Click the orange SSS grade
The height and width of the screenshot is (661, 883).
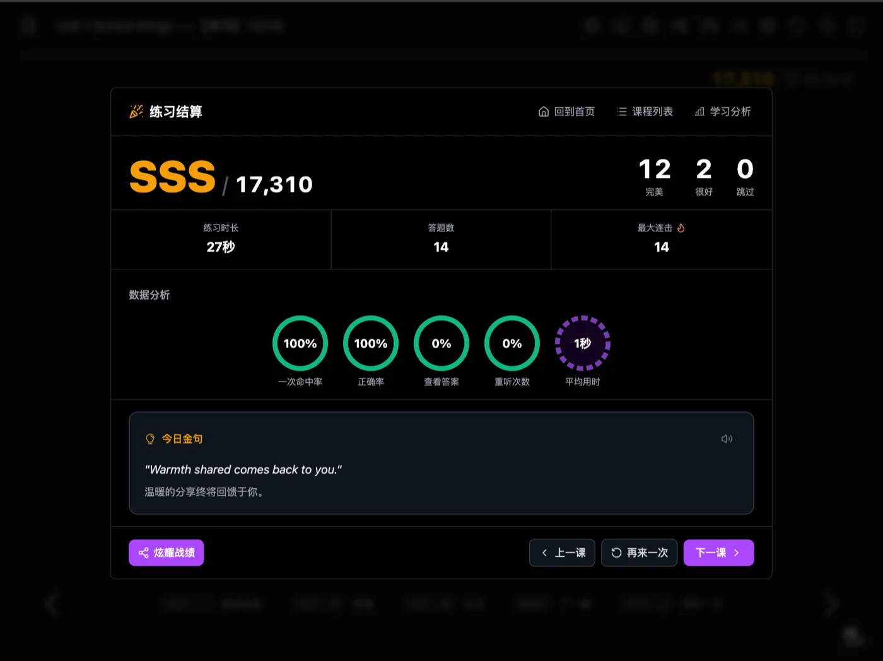tap(172, 177)
